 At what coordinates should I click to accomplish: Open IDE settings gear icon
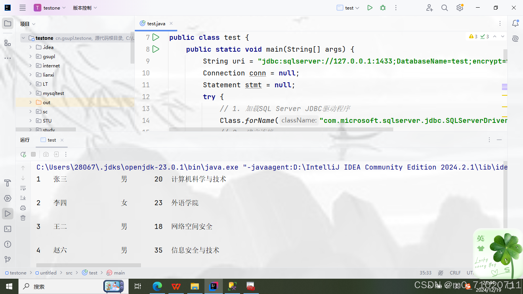(x=460, y=8)
